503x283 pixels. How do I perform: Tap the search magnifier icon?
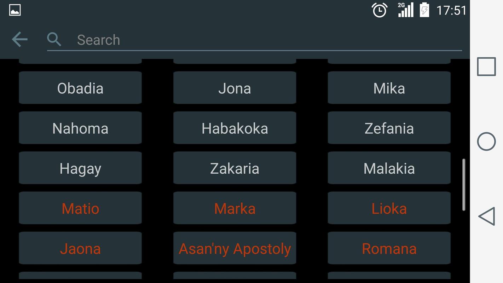(x=54, y=39)
